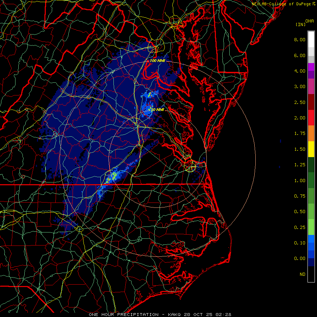Click the bright red legend color band
The image size is (317, 317).
(x=311, y=118)
